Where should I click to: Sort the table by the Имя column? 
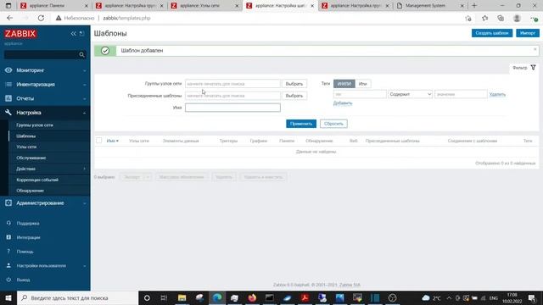pyautogui.click(x=113, y=141)
